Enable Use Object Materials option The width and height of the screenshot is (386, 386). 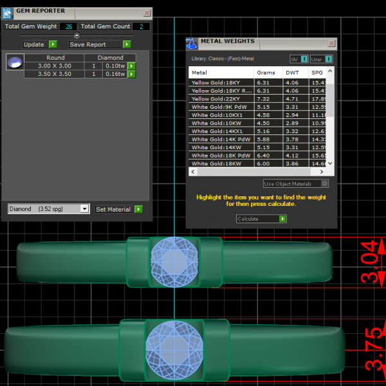coord(325,183)
